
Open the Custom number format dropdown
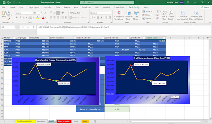pyautogui.click(x=110, y=13)
